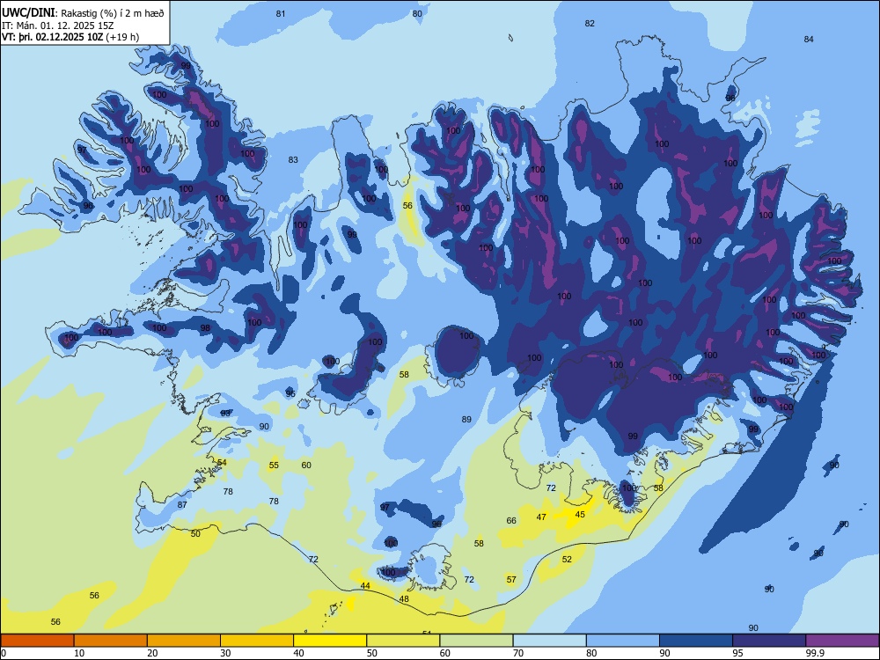Click the '30' legend scale label
This screenshot has width=880, height=660.
pyautogui.click(x=225, y=653)
